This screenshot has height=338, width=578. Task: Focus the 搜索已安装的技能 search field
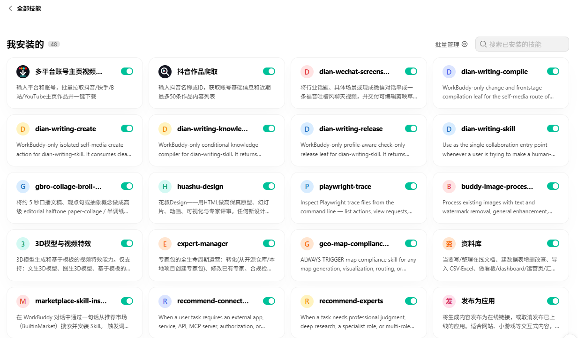[x=522, y=44]
